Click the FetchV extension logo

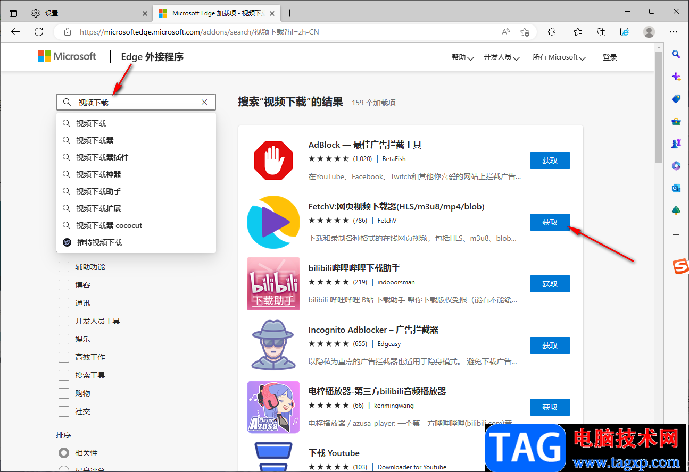[273, 222]
